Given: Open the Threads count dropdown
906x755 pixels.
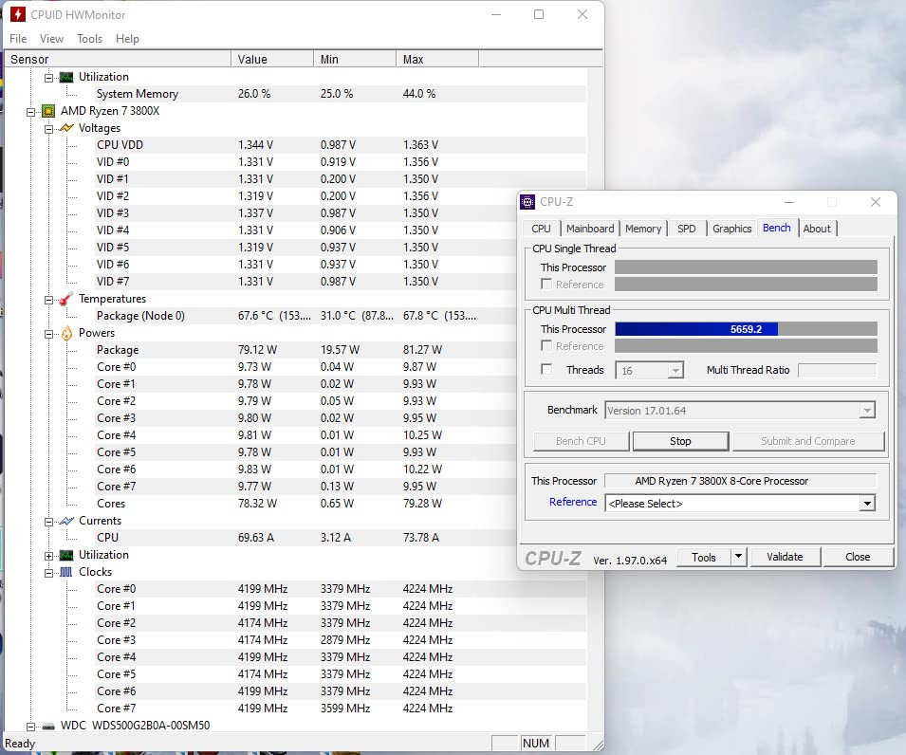Looking at the screenshot, I should pyautogui.click(x=675, y=370).
